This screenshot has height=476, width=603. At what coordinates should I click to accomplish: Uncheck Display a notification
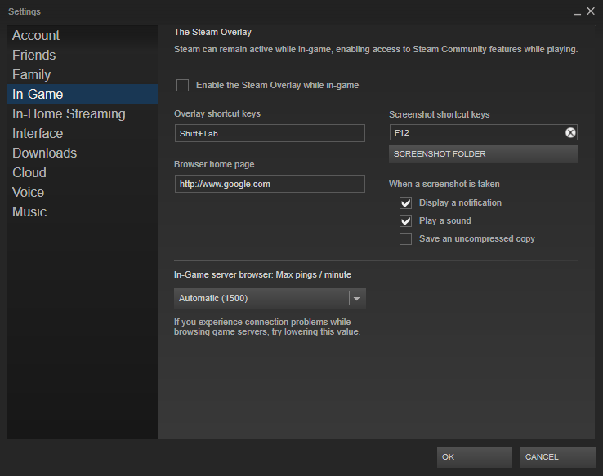point(406,202)
